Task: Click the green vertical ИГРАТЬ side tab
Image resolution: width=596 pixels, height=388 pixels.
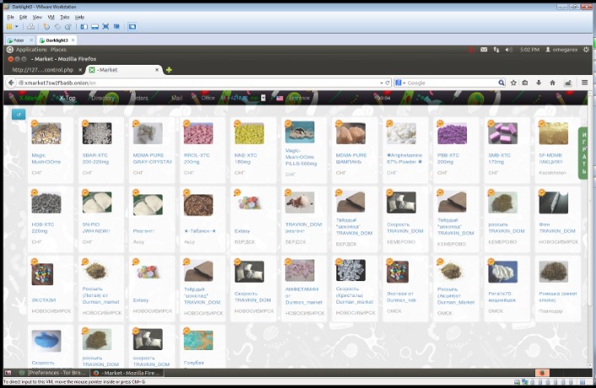Action: (x=583, y=153)
